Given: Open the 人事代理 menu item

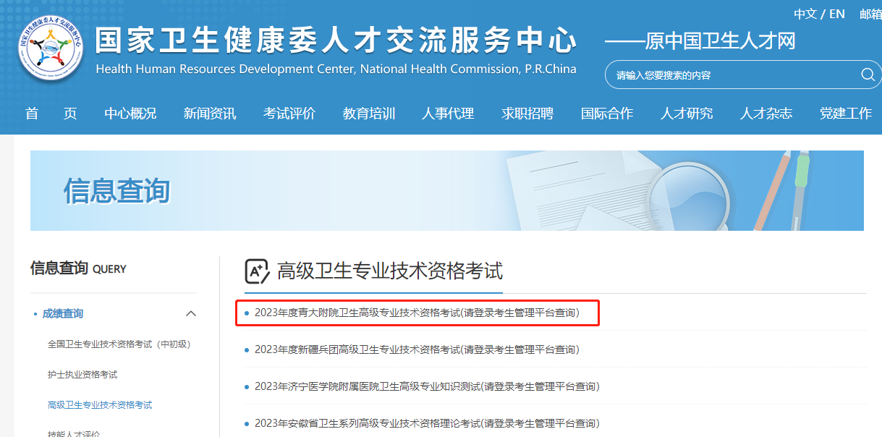Looking at the screenshot, I should click(x=448, y=114).
